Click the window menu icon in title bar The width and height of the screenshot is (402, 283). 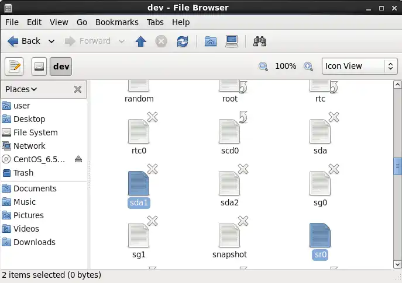click(x=8, y=8)
